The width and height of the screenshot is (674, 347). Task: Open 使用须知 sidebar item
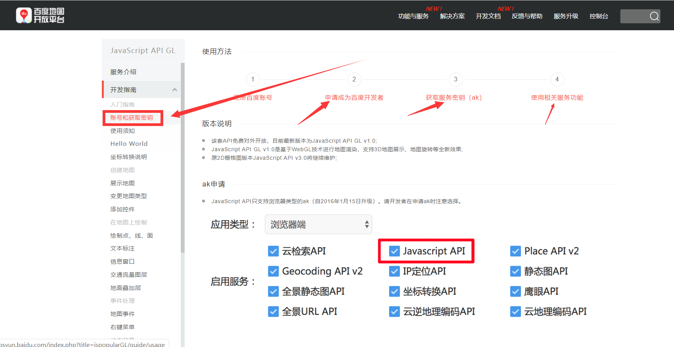(122, 131)
